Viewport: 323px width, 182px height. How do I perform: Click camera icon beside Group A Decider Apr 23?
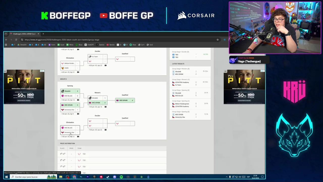tap(105, 65)
